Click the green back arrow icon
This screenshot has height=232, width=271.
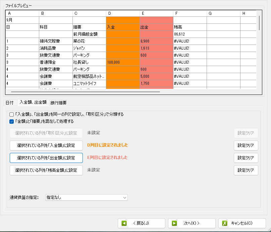pyautogui.click(x=124, y=223)
